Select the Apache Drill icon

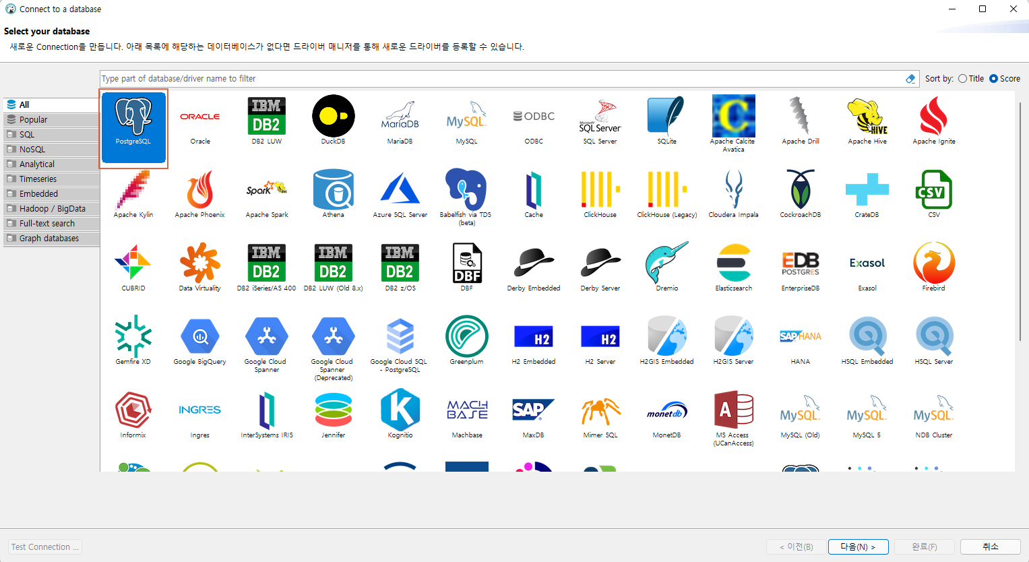(x=801, y=121)
